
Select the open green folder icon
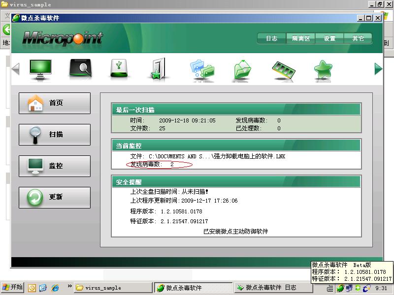(242, 70)
